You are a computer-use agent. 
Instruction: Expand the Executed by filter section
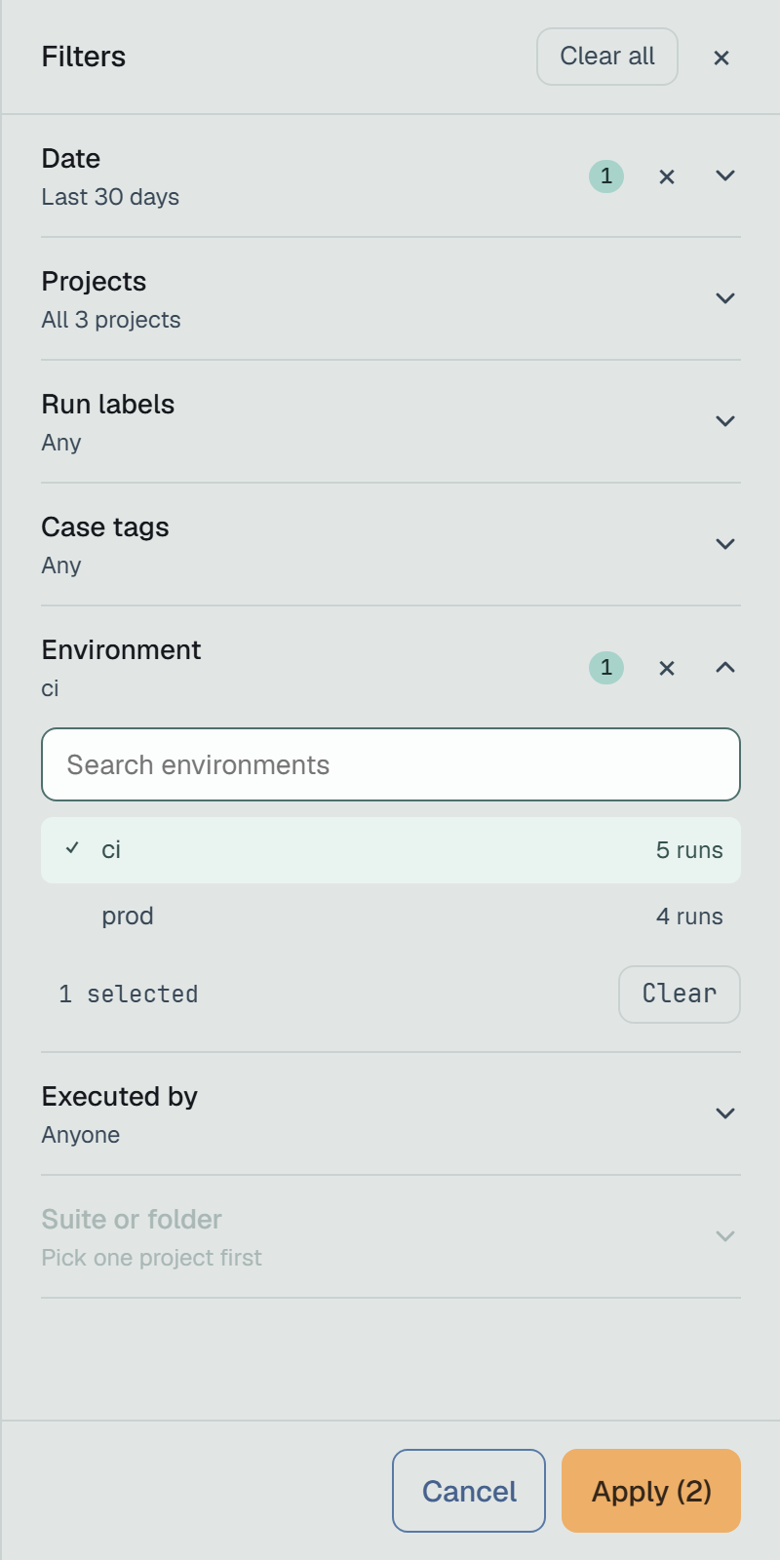(x=725, y=1113)
